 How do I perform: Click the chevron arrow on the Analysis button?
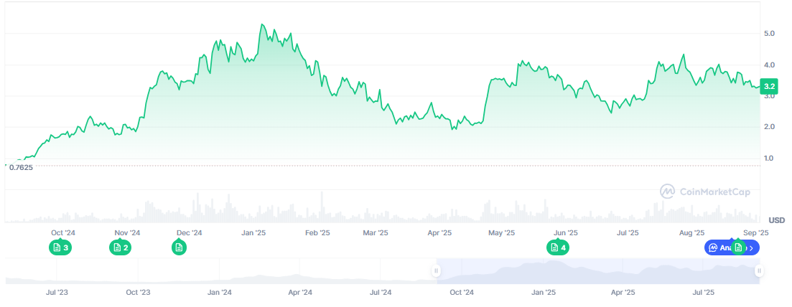[x=752, y=247]
